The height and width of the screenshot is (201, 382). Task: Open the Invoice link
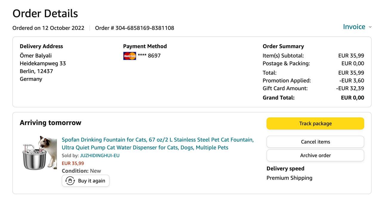point(354,27)
